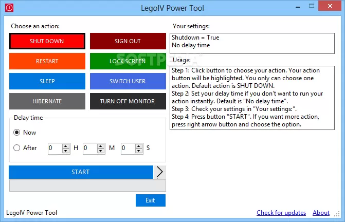This screenshot has width=345, height=222.
Task: Select the LOCK SCREEN button
Action: pos(128,61)
